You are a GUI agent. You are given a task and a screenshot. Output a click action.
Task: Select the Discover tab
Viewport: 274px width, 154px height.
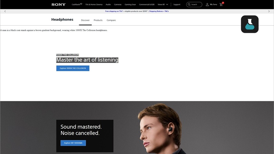[x=85, y=20]
